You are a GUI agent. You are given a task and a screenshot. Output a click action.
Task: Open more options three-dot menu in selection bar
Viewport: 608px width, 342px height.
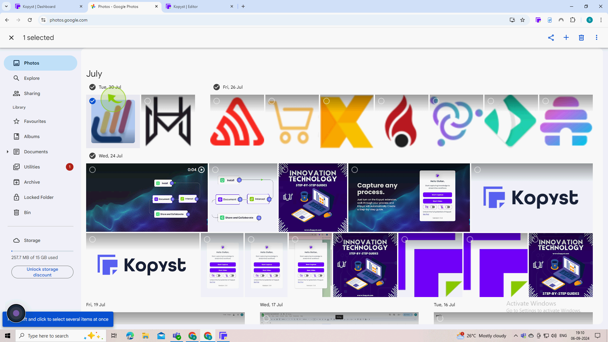(x=597, y=38)
